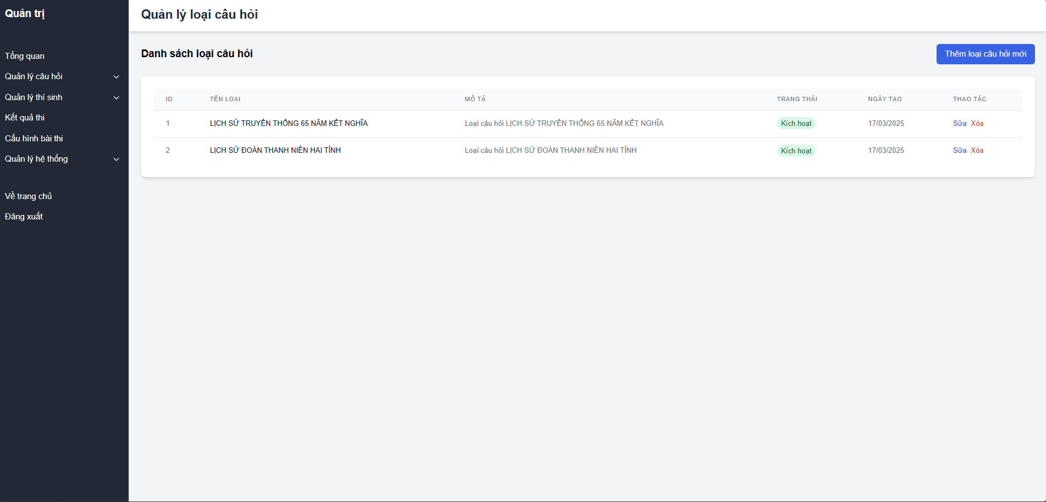Click Xóa for LỊCH SỬ TRUYỀN THỐNG row
The image size is (1046, 502).
click(x=977, y=124)
